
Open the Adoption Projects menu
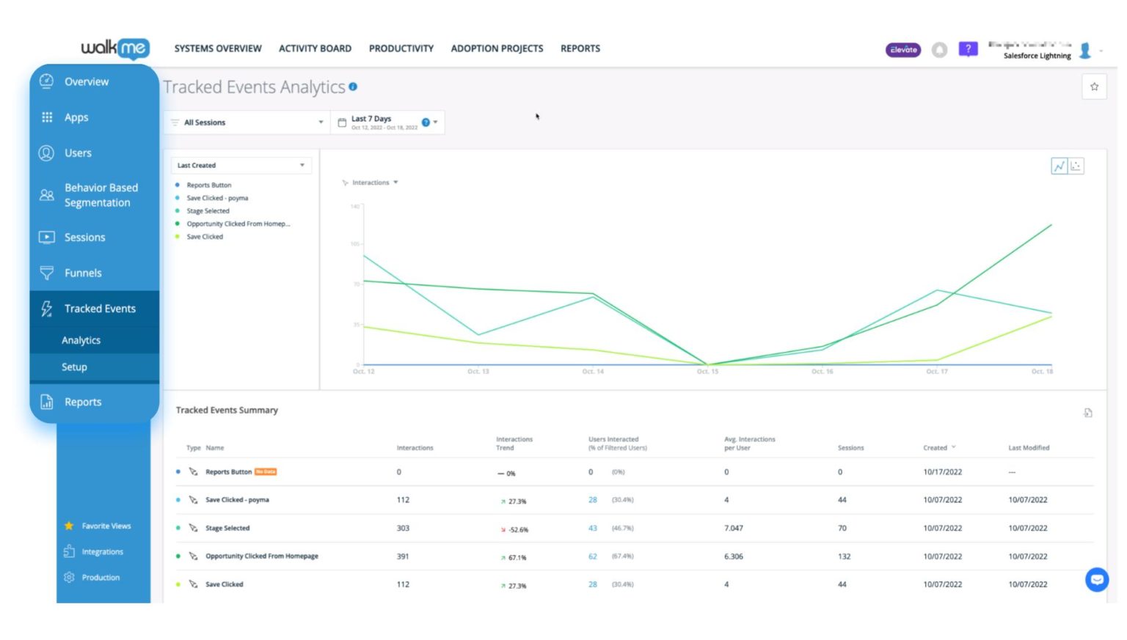coord(497,48)
